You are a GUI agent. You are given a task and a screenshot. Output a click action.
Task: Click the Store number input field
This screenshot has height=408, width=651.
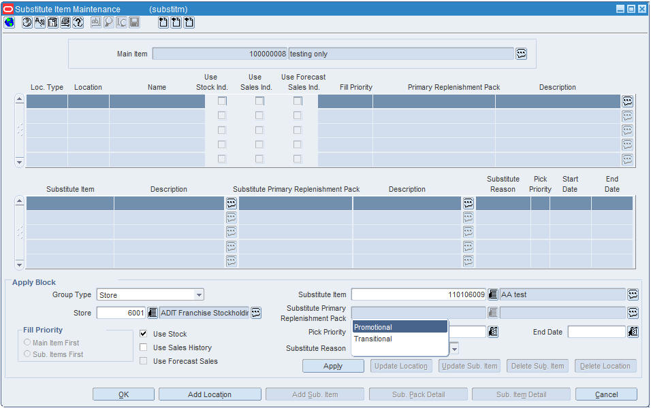(121, 313)
